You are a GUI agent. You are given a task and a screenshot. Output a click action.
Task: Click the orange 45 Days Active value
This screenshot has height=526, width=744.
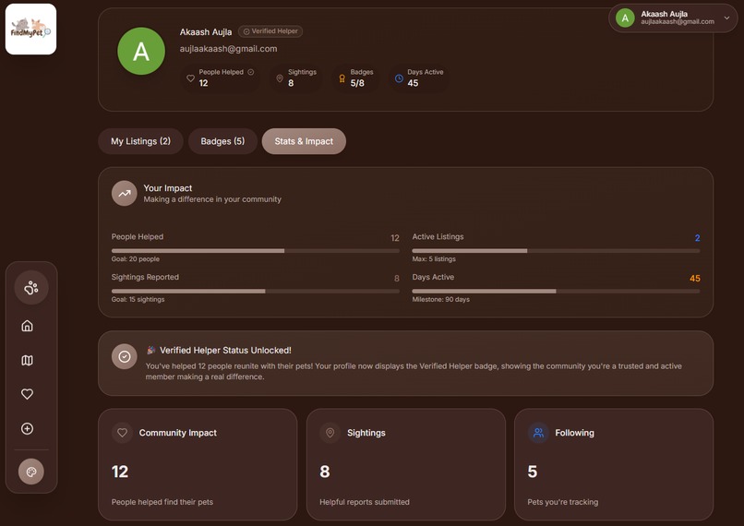coord(695,279)
